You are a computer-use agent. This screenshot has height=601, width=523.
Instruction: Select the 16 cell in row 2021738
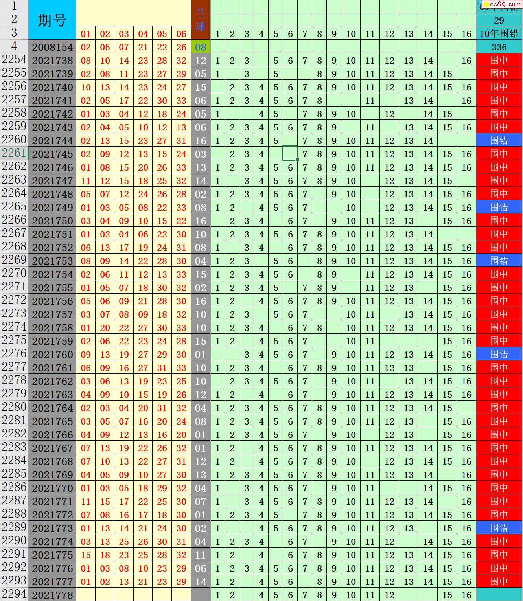[466, 60]
